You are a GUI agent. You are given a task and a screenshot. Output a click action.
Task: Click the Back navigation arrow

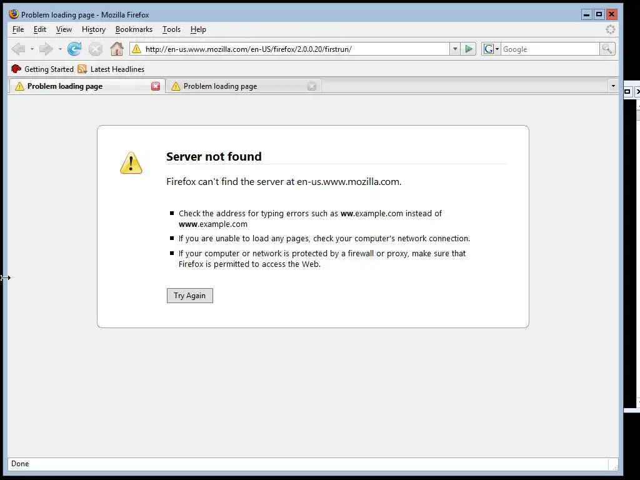point(18,49)
